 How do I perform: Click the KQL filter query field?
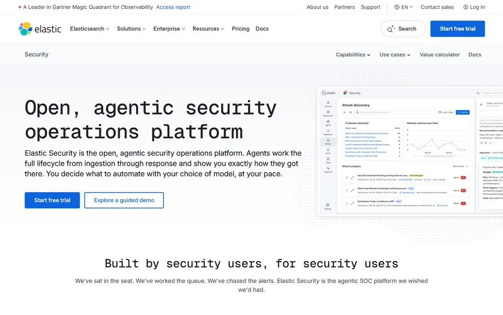coord(395,112)
